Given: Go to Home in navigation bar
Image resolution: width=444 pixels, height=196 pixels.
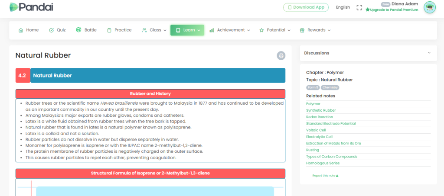Looking at the screenshot, I should 29,30.
